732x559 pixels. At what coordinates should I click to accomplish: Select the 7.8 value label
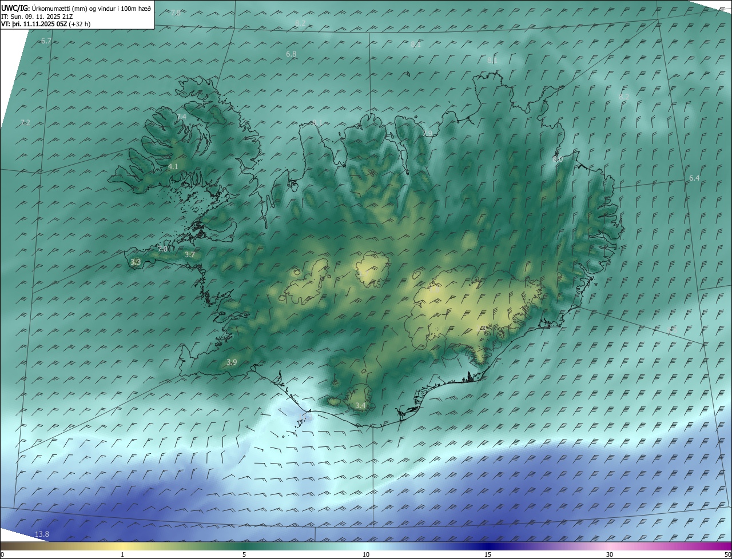point(176,13)
